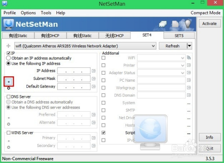Screen dimensions: 224x163
Task: Click into the PC Name field
Action: pyautogui.click(x=161, y=80)
